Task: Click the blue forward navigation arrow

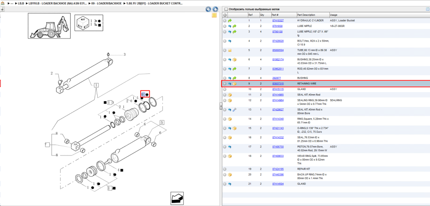Action: point(215,9)
